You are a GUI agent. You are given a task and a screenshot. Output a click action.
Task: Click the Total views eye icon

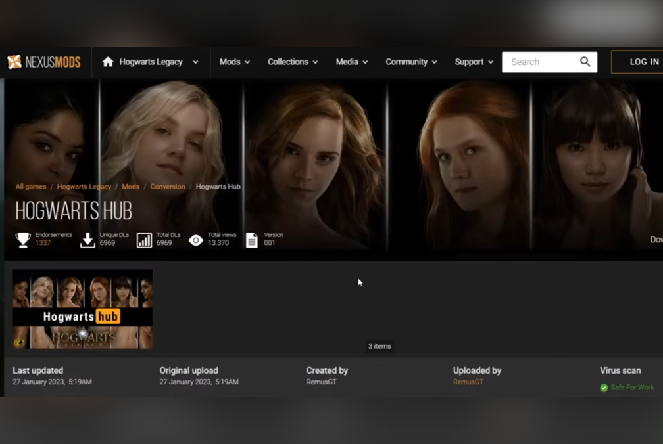point(196,240)
